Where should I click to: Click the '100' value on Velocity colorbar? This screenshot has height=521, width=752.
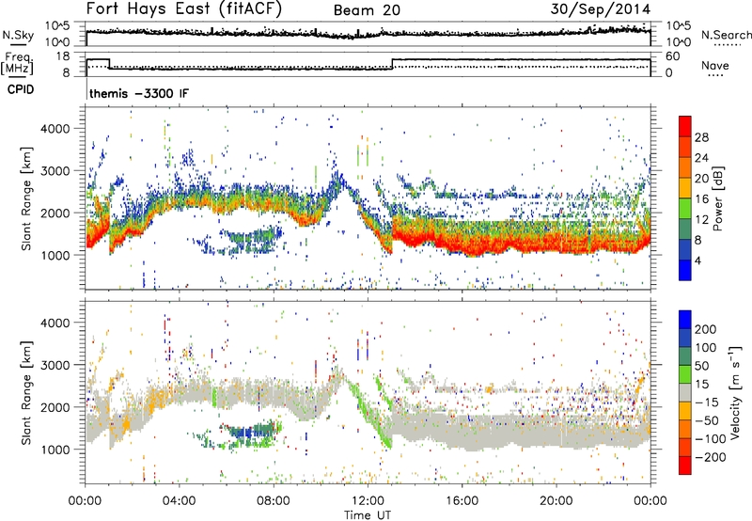(706, 348)
